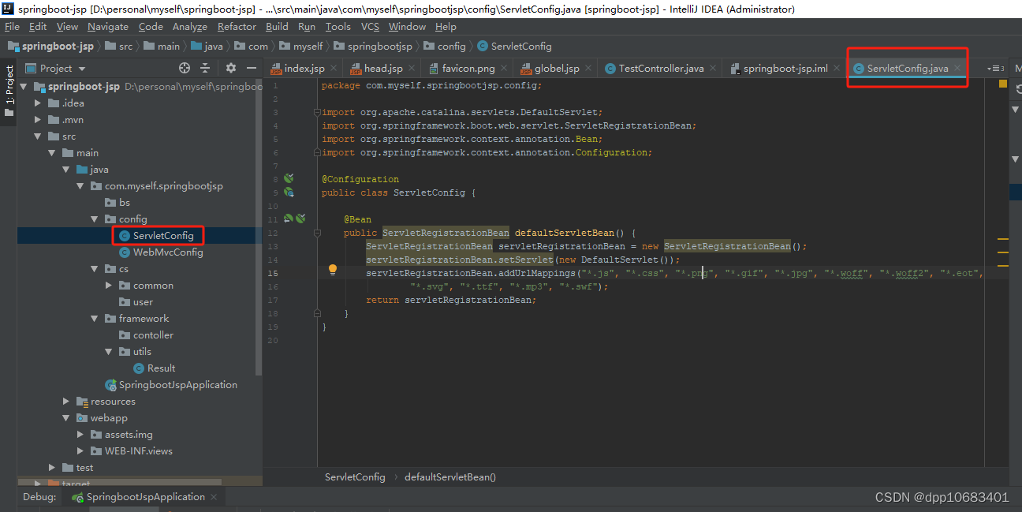Screen dimensions: 1022x512
Task: Click the Collapse All icon in Project panel
Action: (205, 68)
